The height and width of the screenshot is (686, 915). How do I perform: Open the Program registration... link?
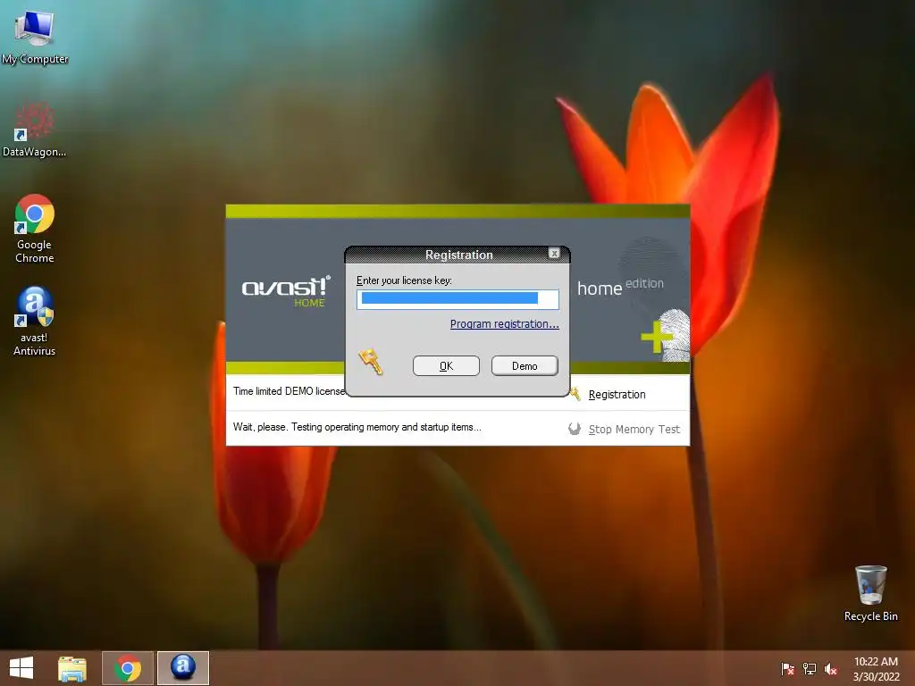point(504,323)
